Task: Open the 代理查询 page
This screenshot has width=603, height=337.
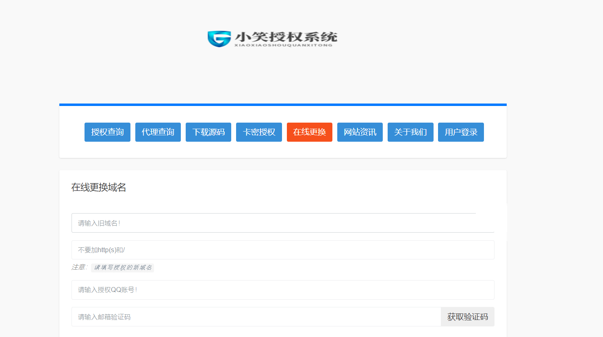Action: (x=158, y=132)
